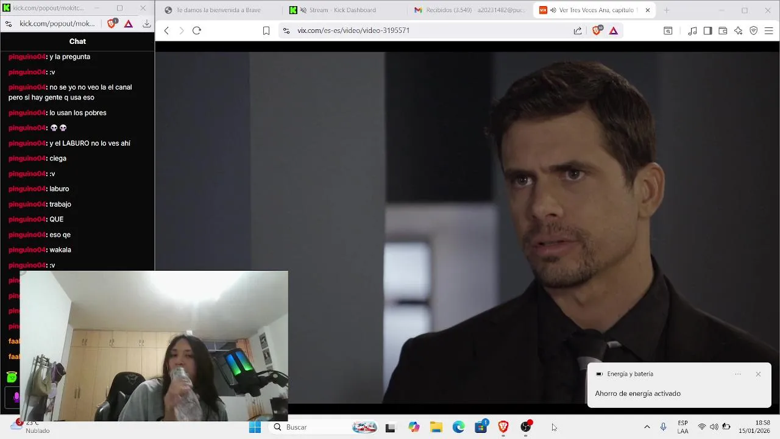The height and width of the screenshot is (439, 780).
Task: Click the vix.com address bar URL
Action: pos(353,30)
